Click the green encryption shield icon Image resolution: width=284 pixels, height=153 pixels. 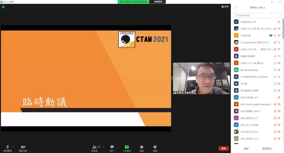pos(3,7)
